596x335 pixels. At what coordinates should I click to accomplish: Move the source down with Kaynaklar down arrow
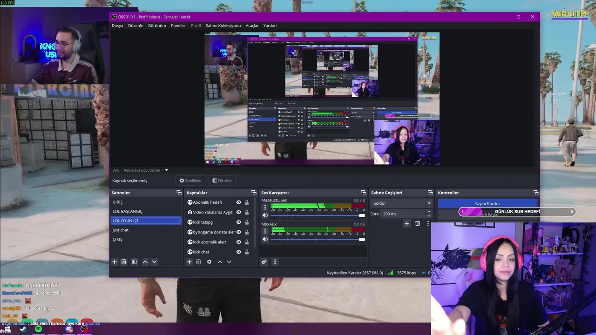pos(229,262)
